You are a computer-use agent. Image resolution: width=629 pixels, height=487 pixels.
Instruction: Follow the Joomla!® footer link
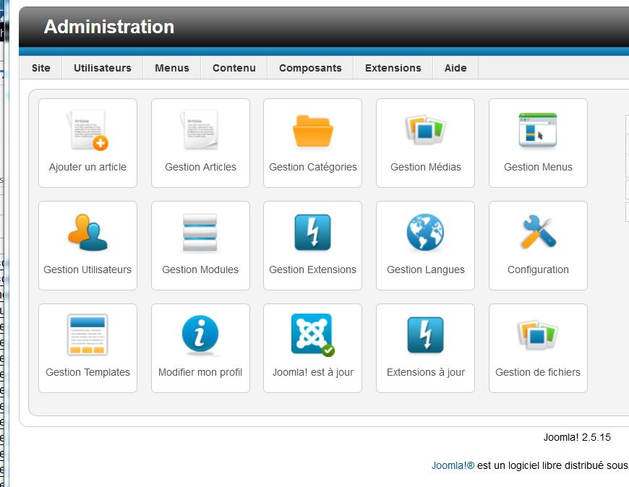[453, 465]
